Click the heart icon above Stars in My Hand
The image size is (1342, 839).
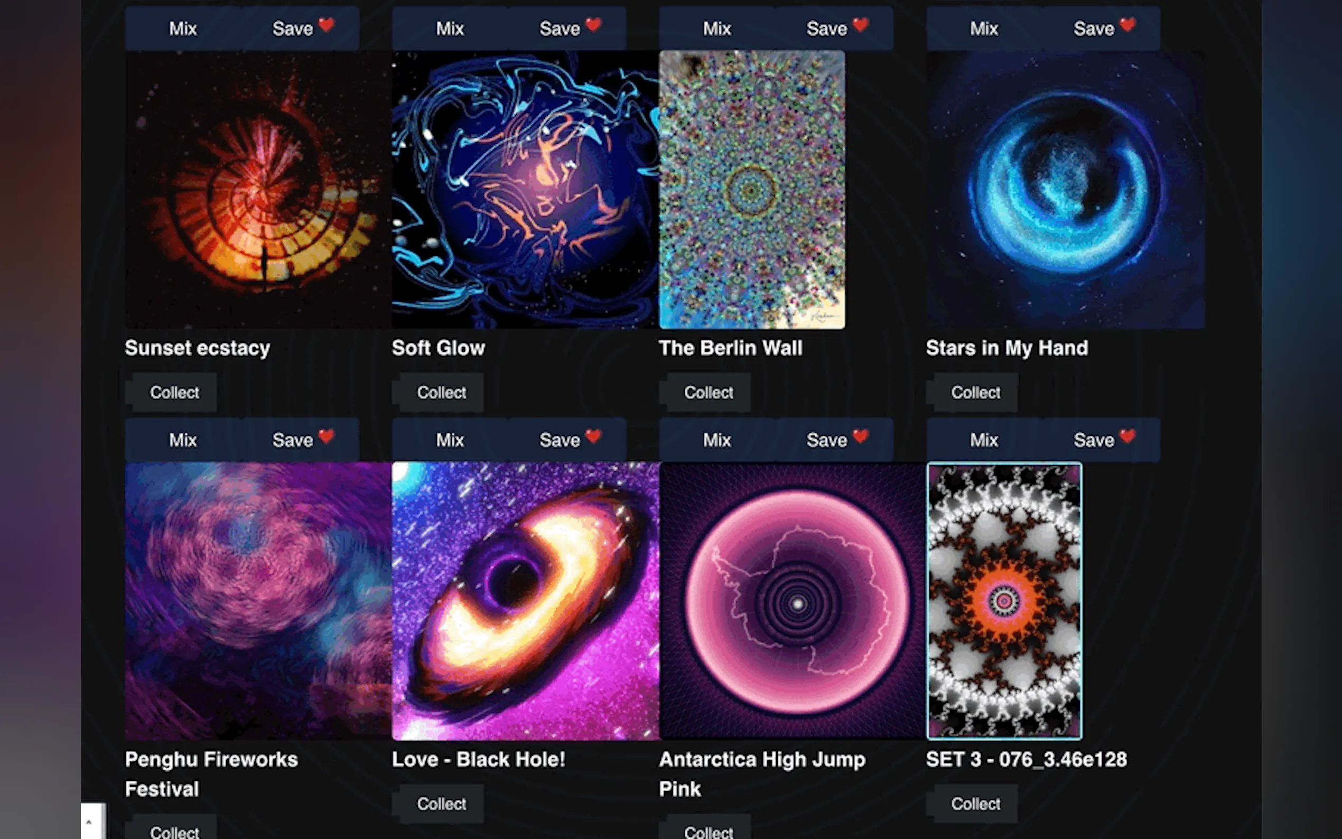[1127, 25]
